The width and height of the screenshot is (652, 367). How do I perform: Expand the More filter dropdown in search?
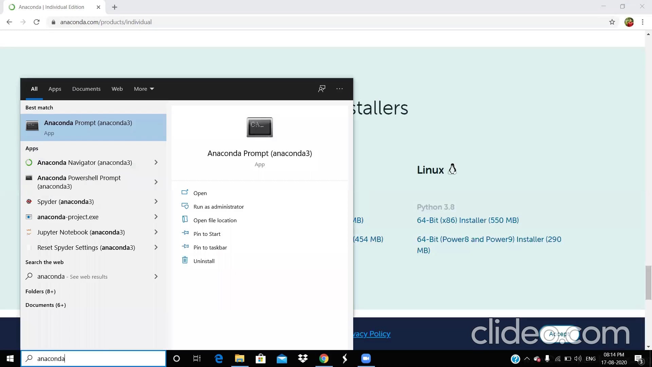pos(144,89)
